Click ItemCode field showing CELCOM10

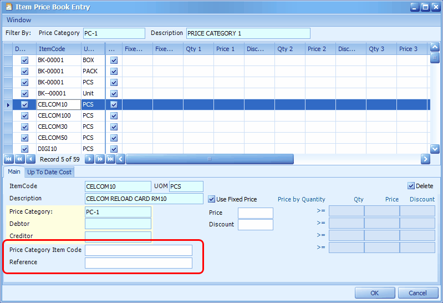click(x=118, y=186)
